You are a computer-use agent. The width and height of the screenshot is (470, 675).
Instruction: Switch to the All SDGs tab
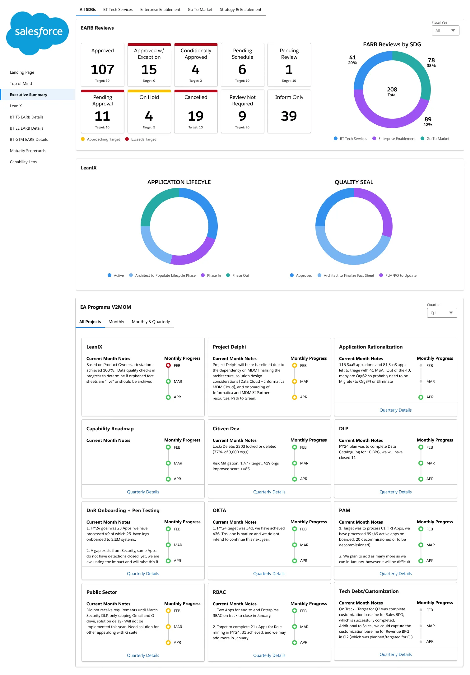pyautogui.click(x=88, y=10)
